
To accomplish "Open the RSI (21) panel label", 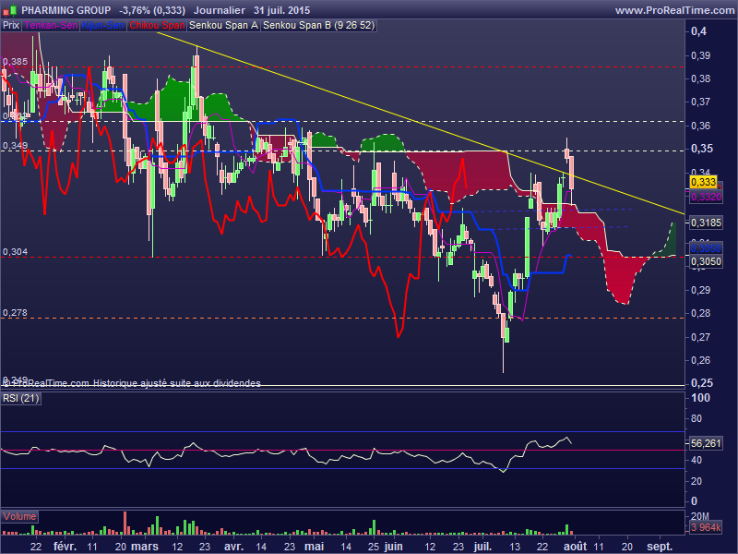I will click(x=21, y=398).
